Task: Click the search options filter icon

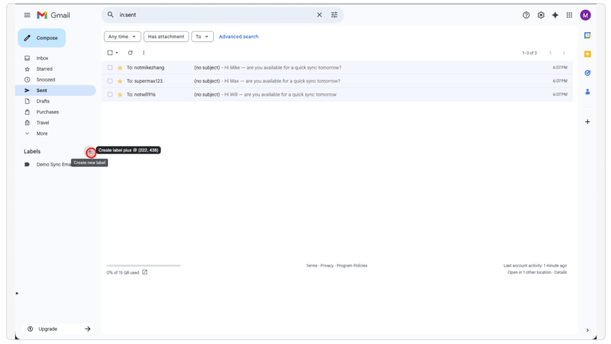Action: 334,15
